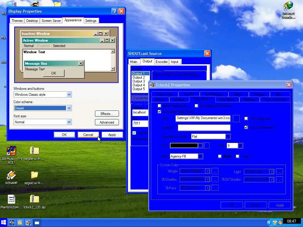Select the WINAMP desktop shortcut icon
This screenshot has height=227, width=303.
click(11, 175)
